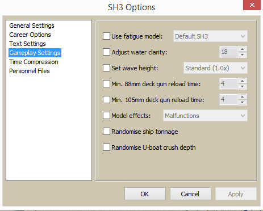Decrease 105mm reload time with the down arrow
This screenshot has width=263, height=211.
click(x=243, y=102)
